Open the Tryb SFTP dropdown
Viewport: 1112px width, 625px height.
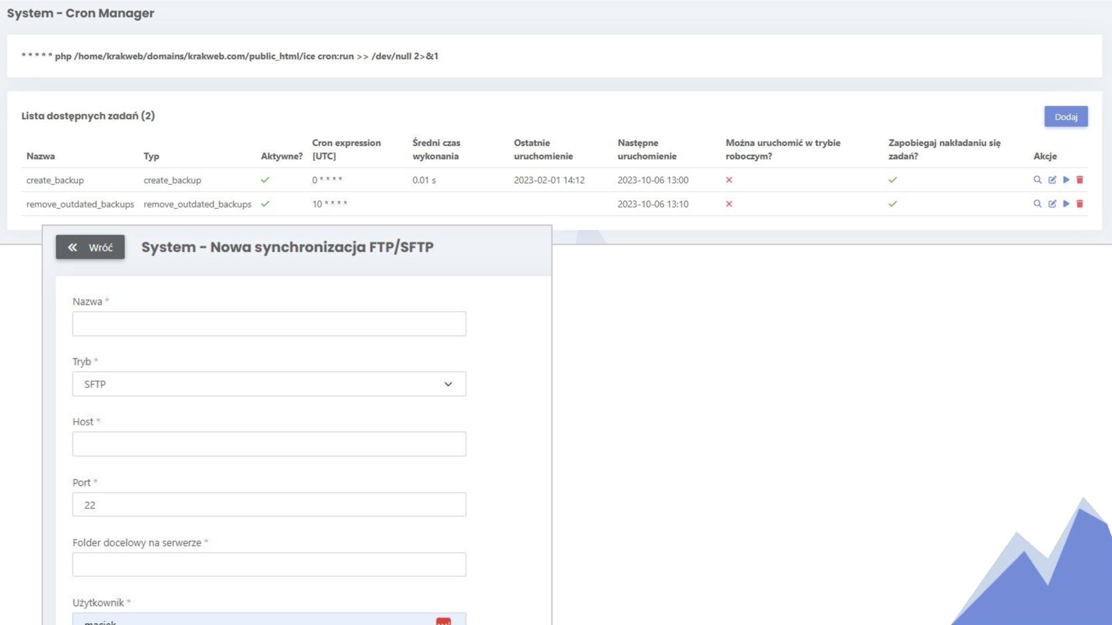pyautogui.click(x=269, y=384)
